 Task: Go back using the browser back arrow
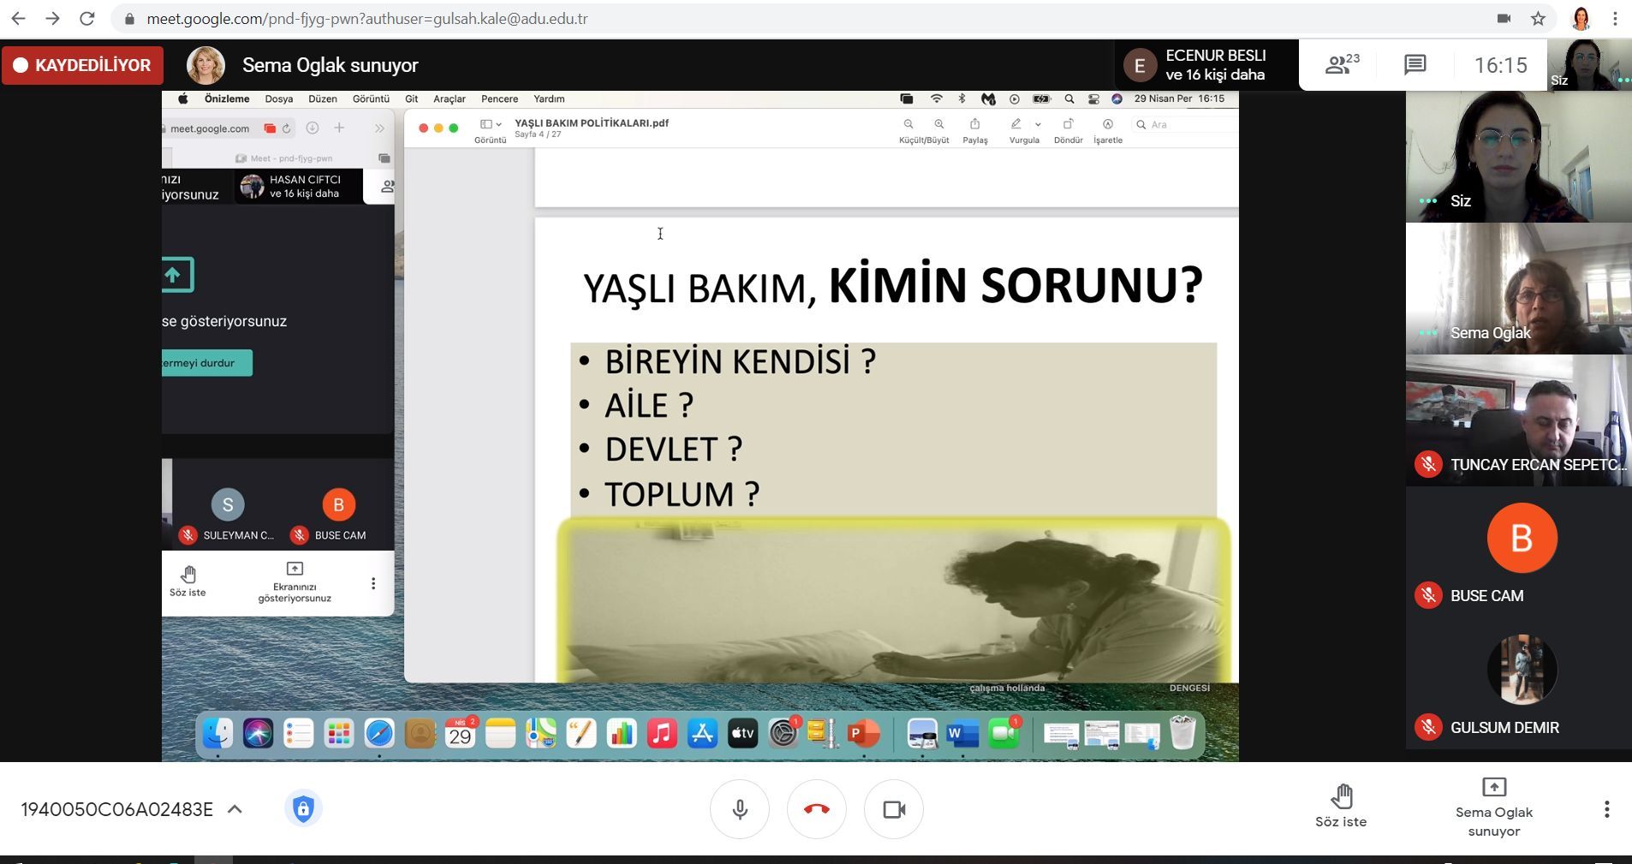coord(18,19)
